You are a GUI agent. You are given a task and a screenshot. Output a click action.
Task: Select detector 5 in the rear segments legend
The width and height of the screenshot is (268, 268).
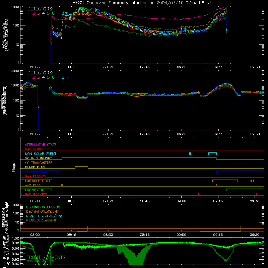tap(48, 77)
